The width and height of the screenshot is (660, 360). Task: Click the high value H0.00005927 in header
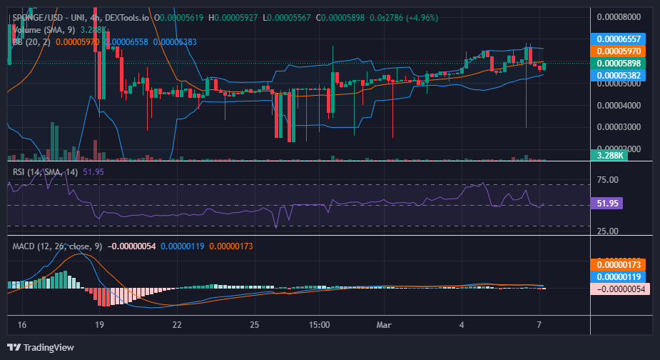pyautogui.click(x=233, y=18)
